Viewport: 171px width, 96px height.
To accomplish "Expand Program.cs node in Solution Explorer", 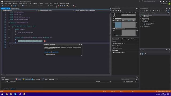I will 141,26.
